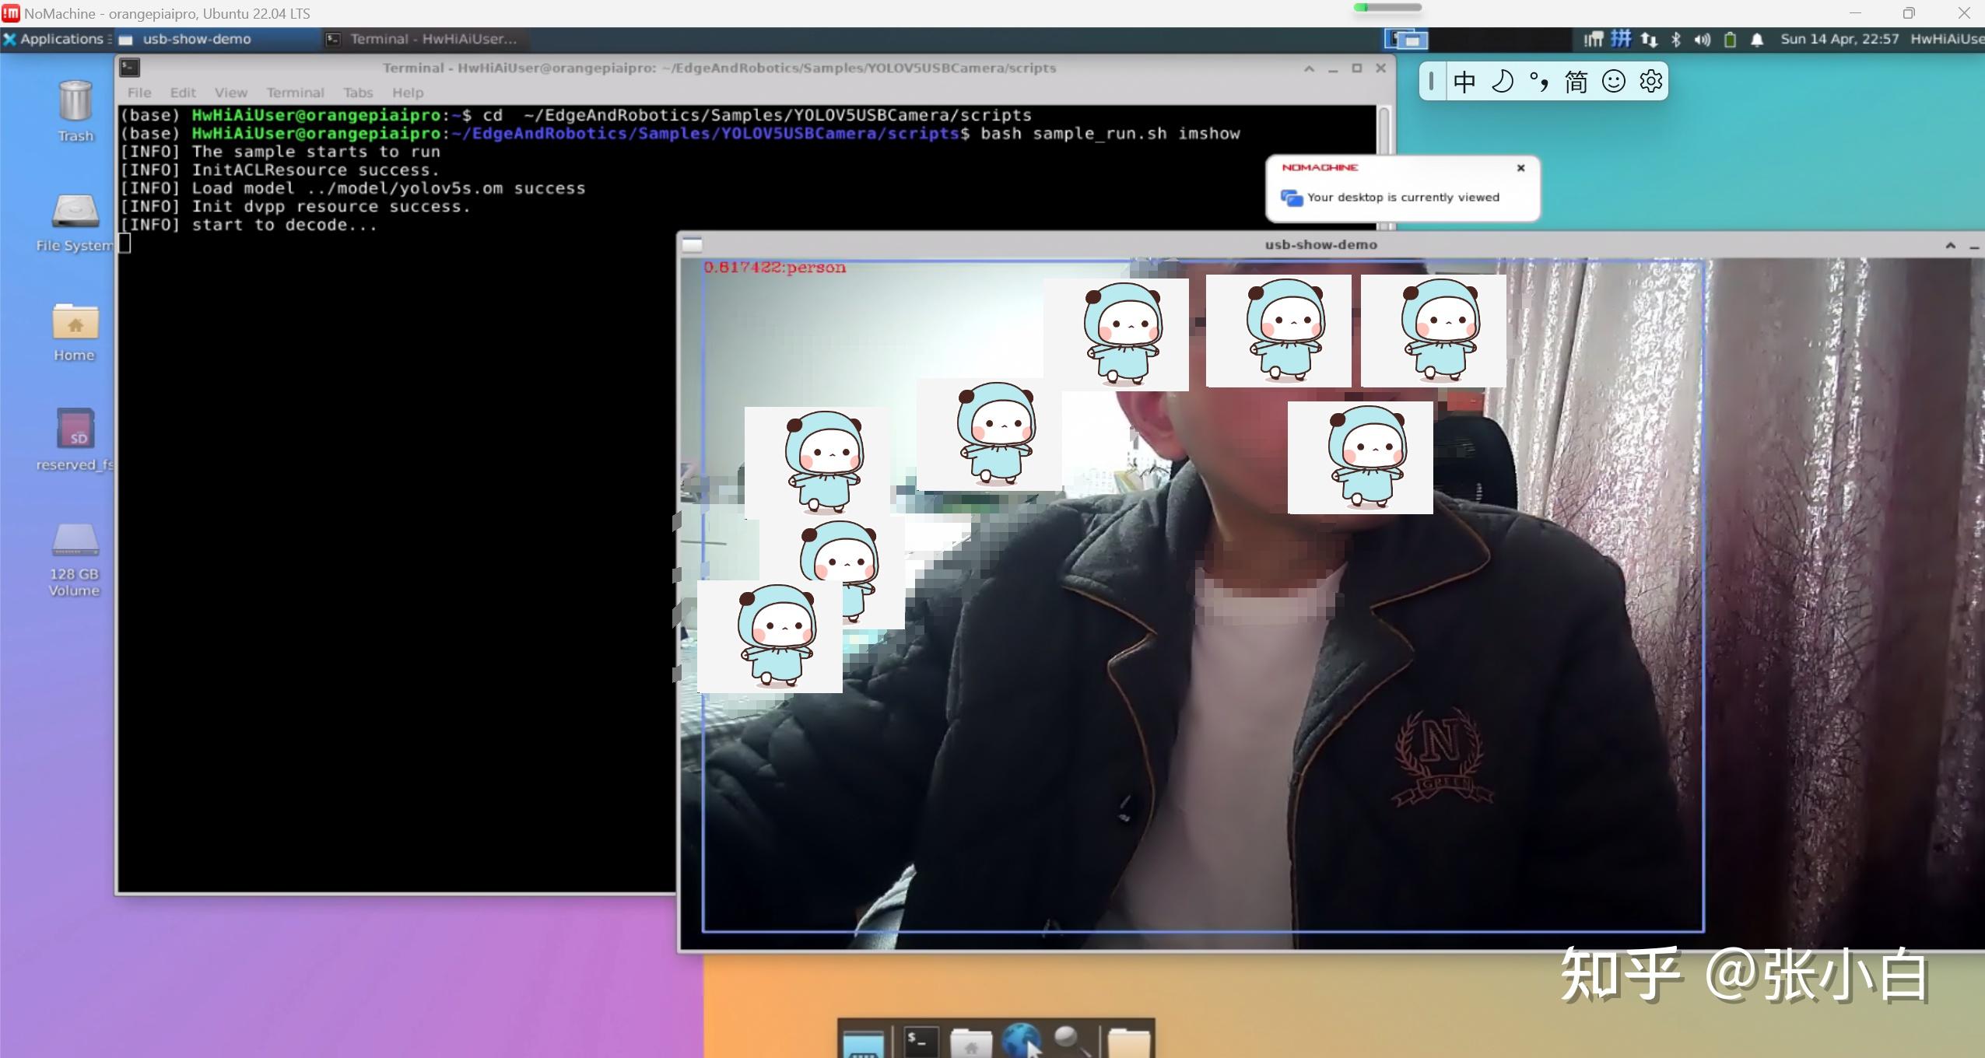The width and height of the screenshot is (1985, 1058).
Task: Roll up the Terminal window arrow
Action: tap(1309, 68)
